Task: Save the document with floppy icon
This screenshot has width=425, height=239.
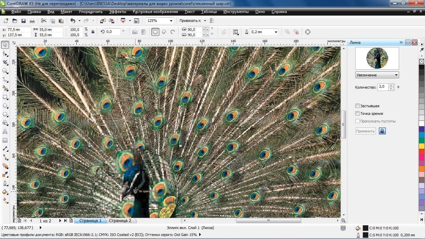Action: point(24,21)
